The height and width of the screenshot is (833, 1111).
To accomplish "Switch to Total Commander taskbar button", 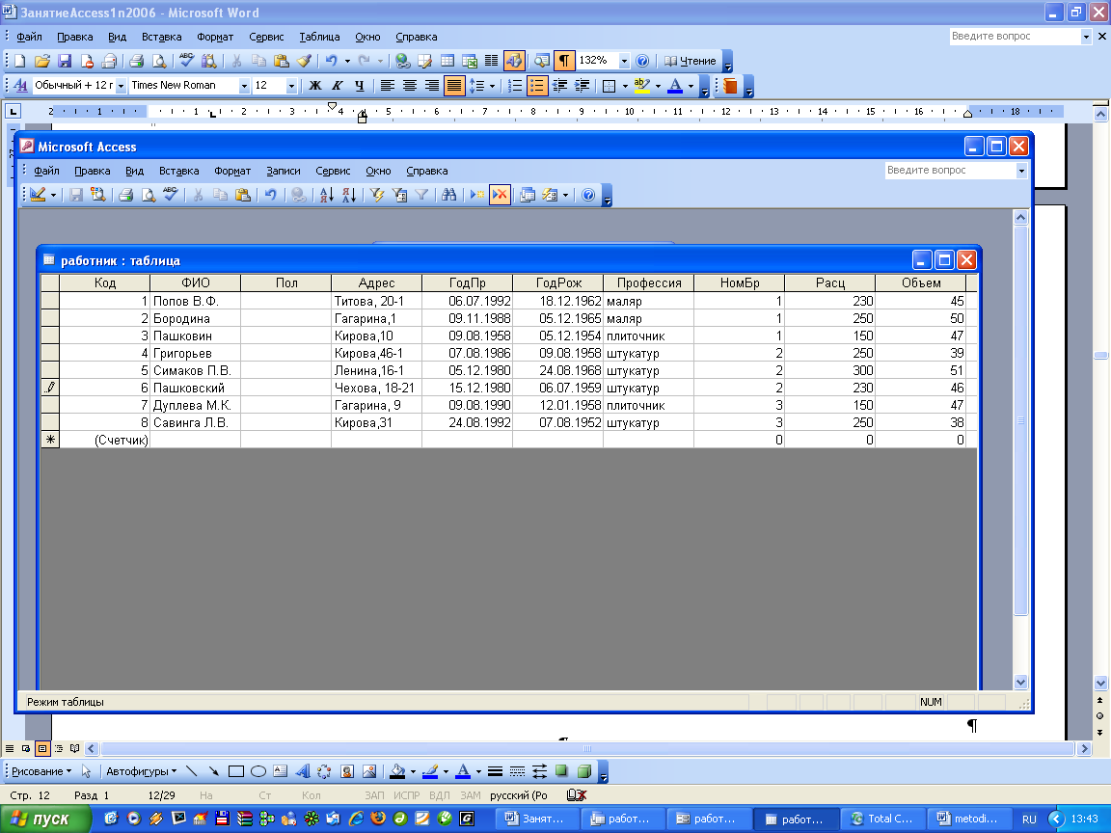I will [882, 819].
